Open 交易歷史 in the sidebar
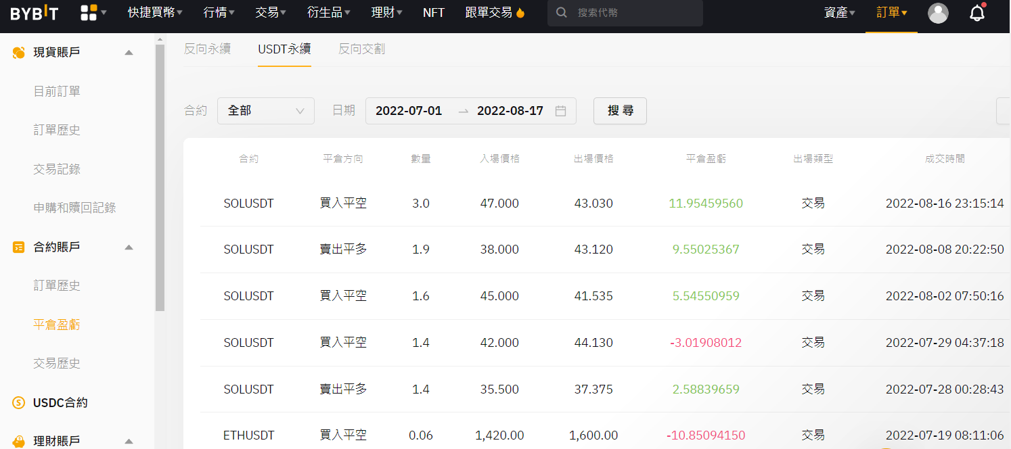The height and width of the screenshot is (449, 1011). [57, 363]
